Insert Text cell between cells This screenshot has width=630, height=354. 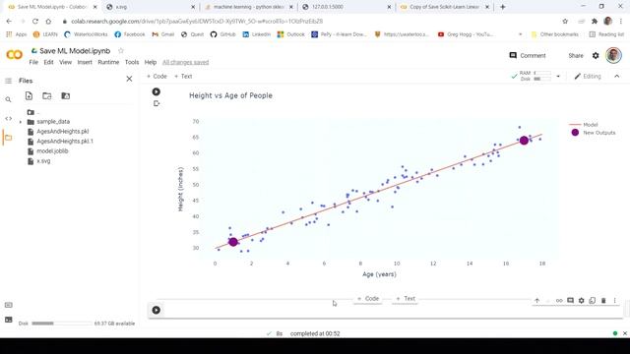[406, 299]
